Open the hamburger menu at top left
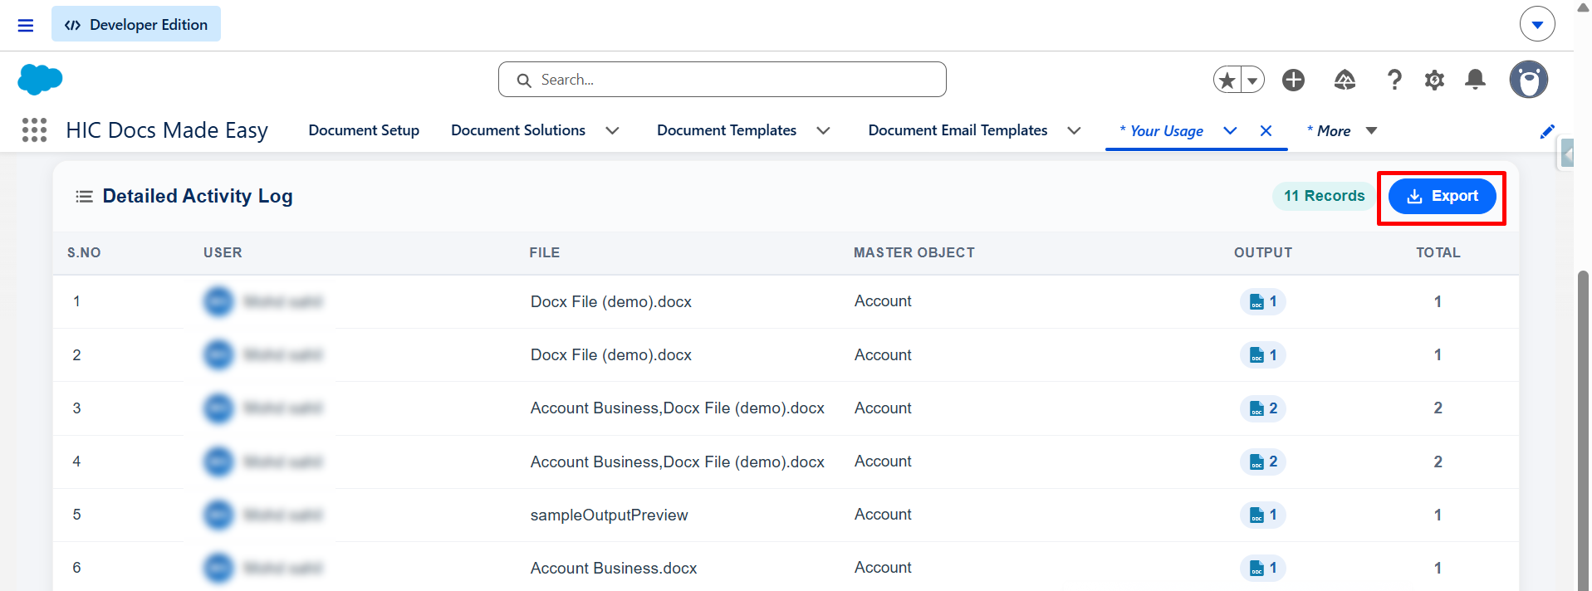The image size is (1592, 591). 26,25
